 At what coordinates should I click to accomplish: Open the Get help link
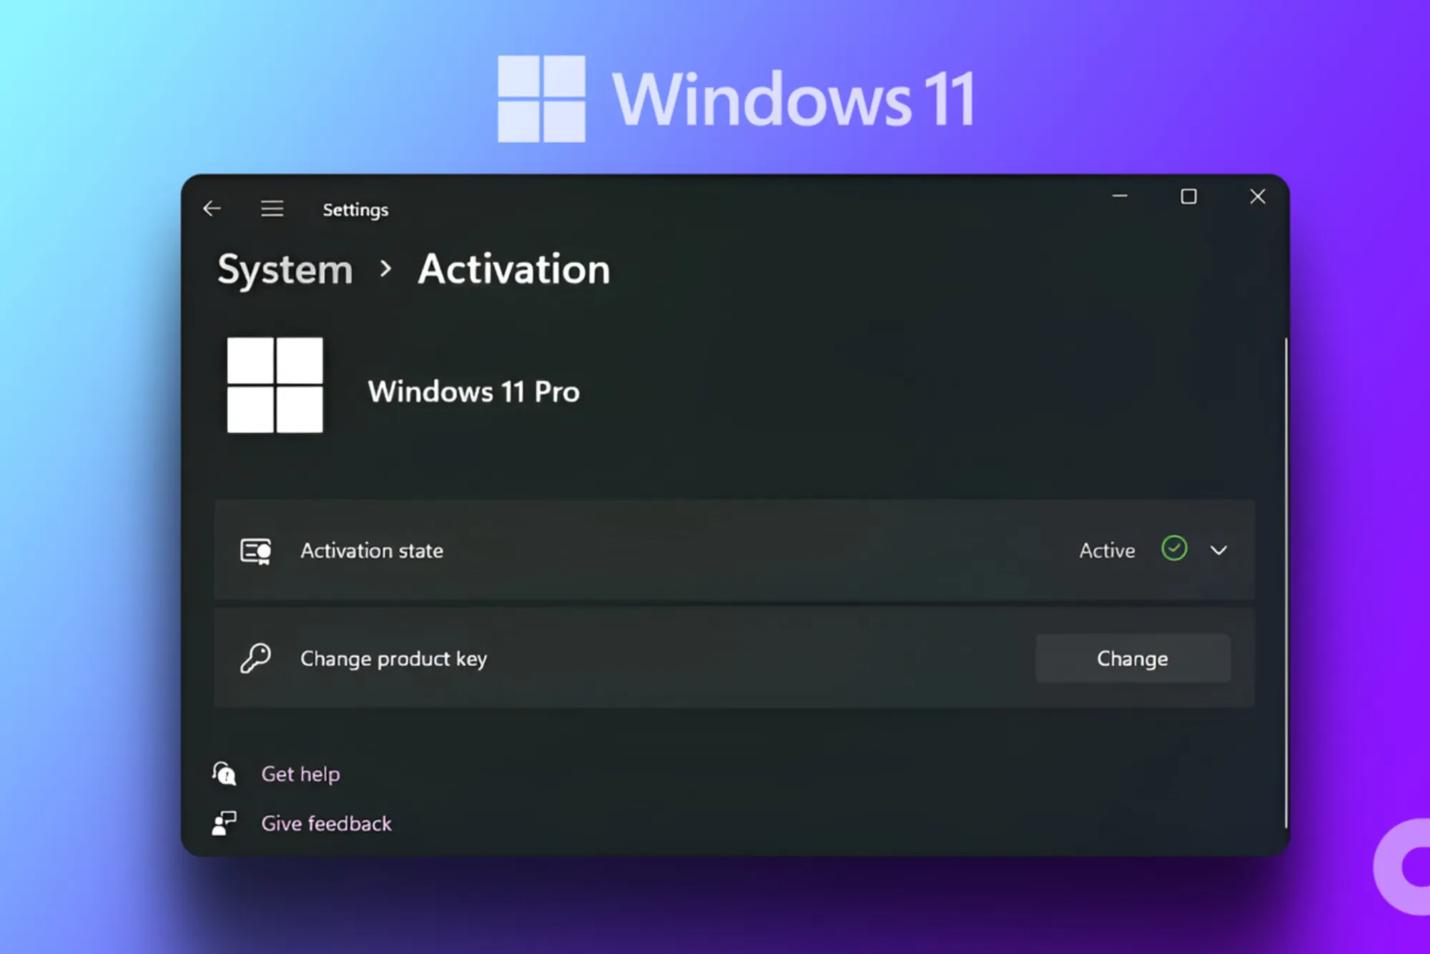300,773
